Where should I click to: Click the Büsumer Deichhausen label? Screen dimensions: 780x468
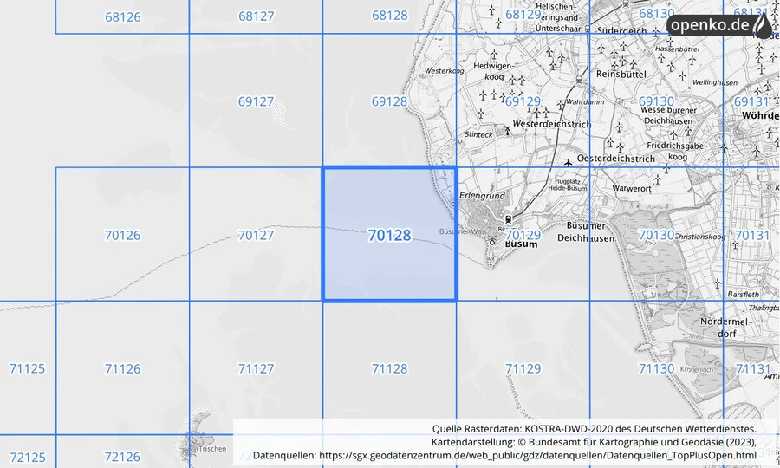point(586,231)
